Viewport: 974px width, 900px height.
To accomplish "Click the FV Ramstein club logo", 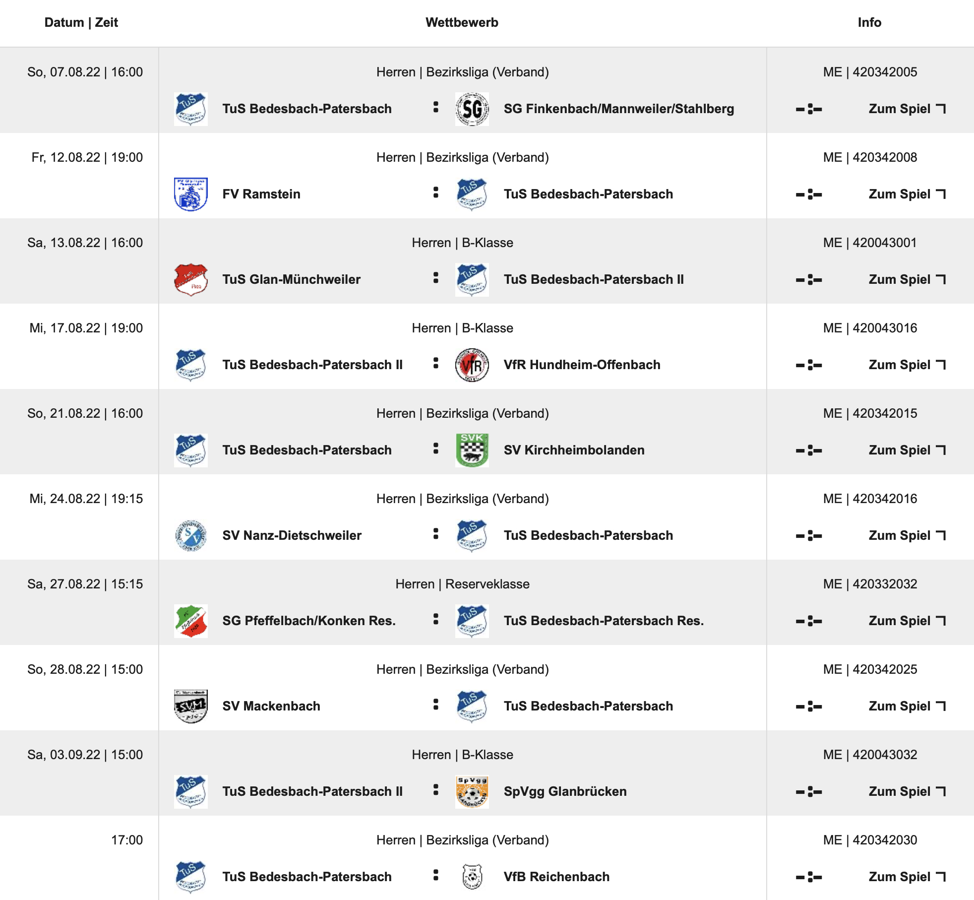I will pos(190,194).
